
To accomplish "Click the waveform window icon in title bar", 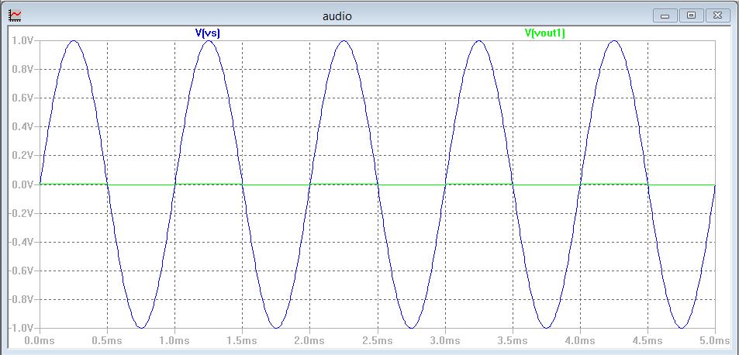I will click(x=15, y=15).
